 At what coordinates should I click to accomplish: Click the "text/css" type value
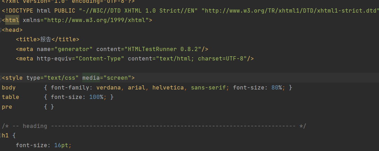coord(61,78)
